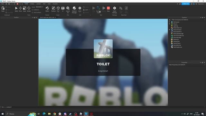Click the Workspace icon in Explorer
This screenshot has width=206, height=116.
pos(172,22)
